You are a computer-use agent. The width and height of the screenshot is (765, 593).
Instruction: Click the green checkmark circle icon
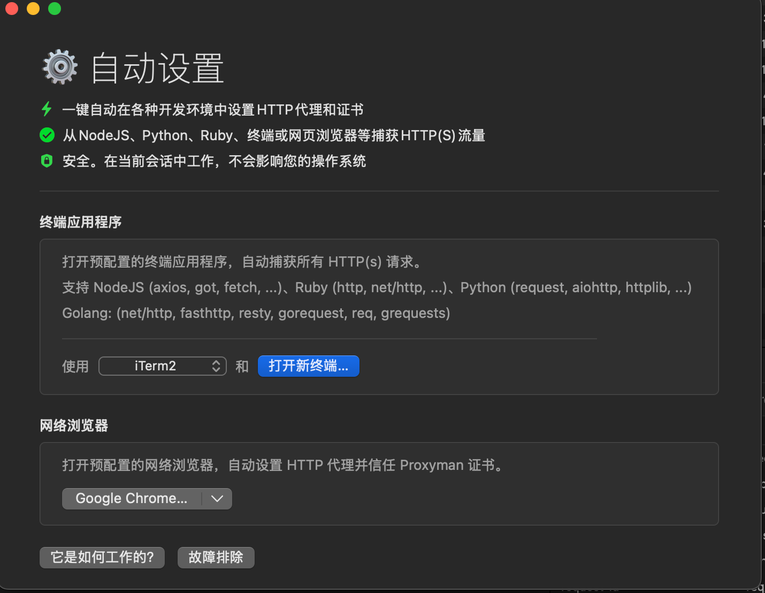[47, 135]
